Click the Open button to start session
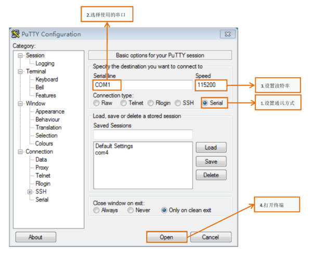The width and height of the screenshot is (312, 255). tap(166, 237)
